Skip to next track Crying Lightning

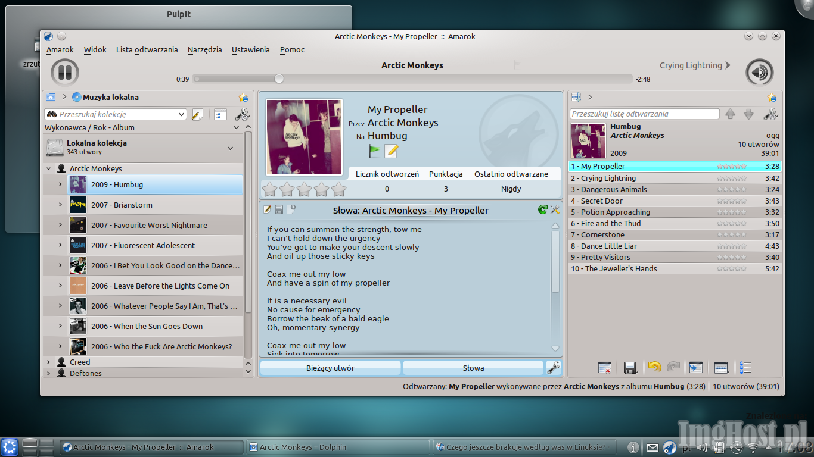(695, 65)
